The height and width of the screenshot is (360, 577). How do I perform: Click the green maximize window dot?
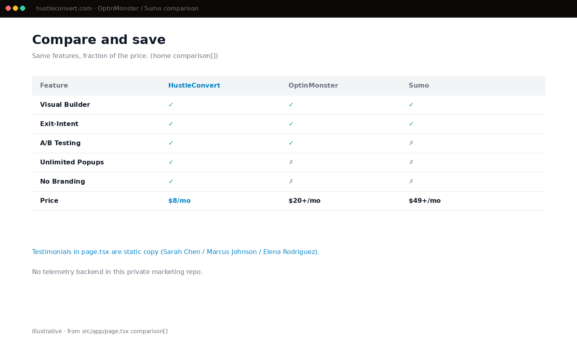pos(22,8)
